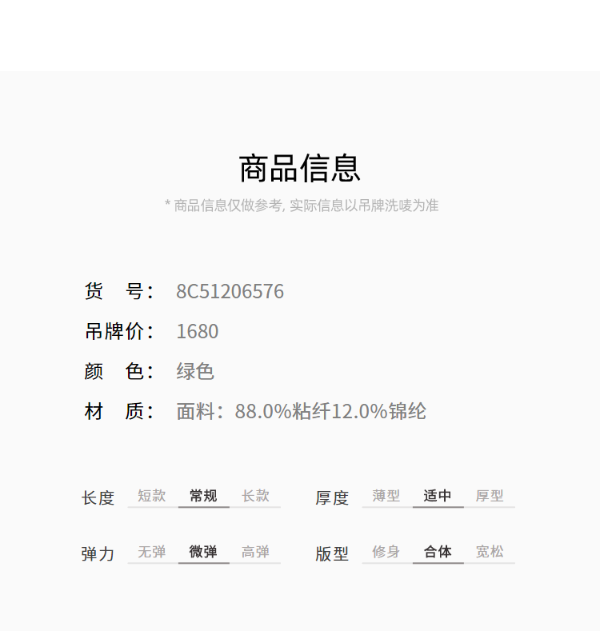
Task: Pick the 无弹 elasticity option
Action: (152, 552)
